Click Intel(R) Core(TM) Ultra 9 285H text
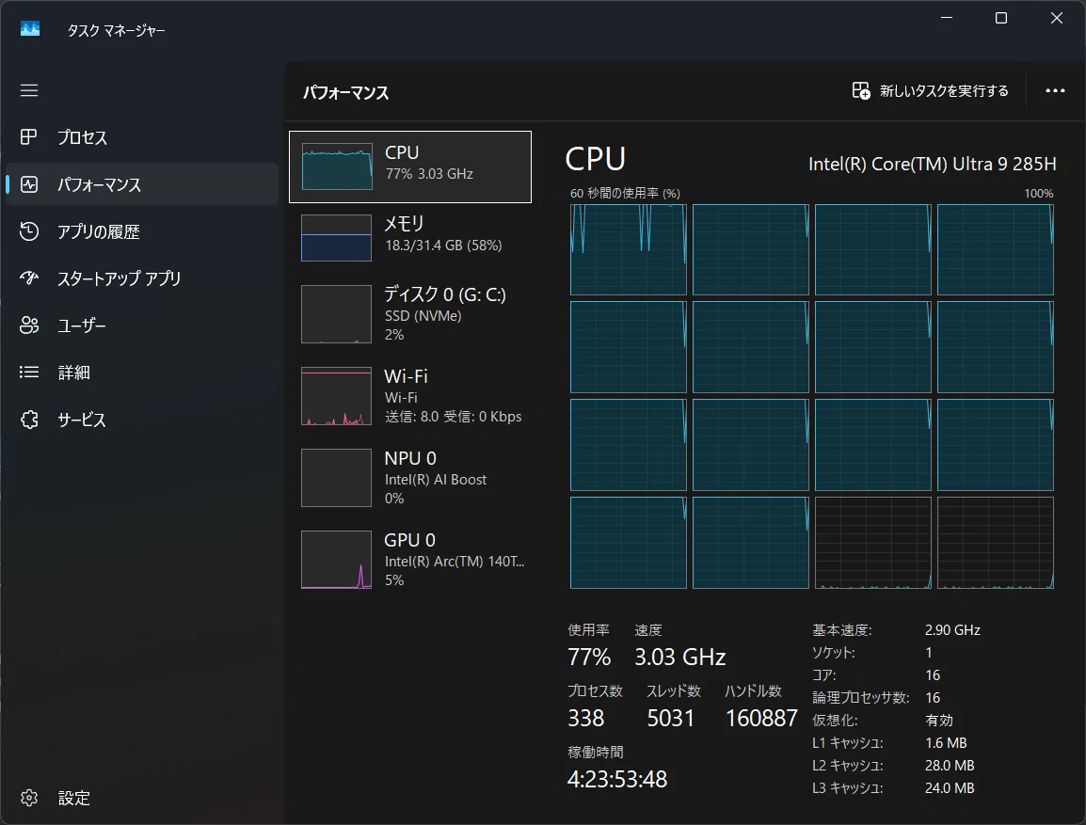The image size is (1086, 825). [x=933, y=164]
